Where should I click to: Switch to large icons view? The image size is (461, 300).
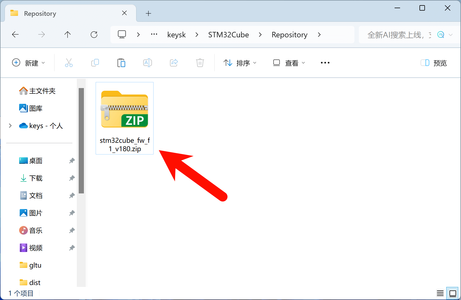click(x=453, y=293)
